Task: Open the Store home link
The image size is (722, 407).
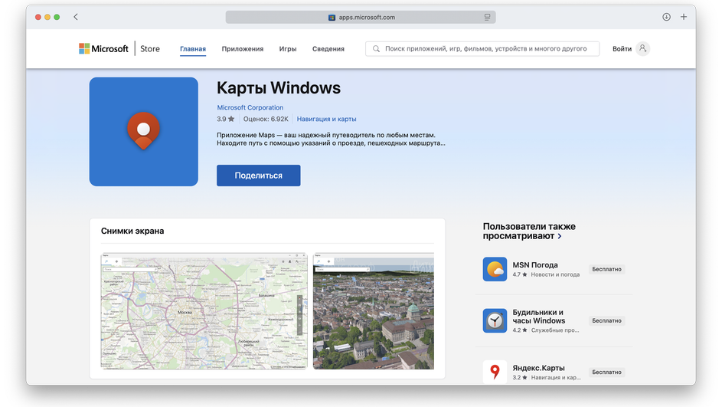Action: 150,48
